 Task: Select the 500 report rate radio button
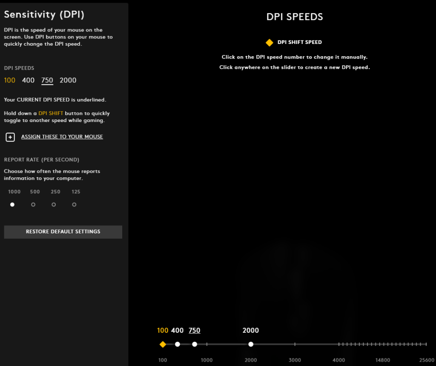point(33,204)
